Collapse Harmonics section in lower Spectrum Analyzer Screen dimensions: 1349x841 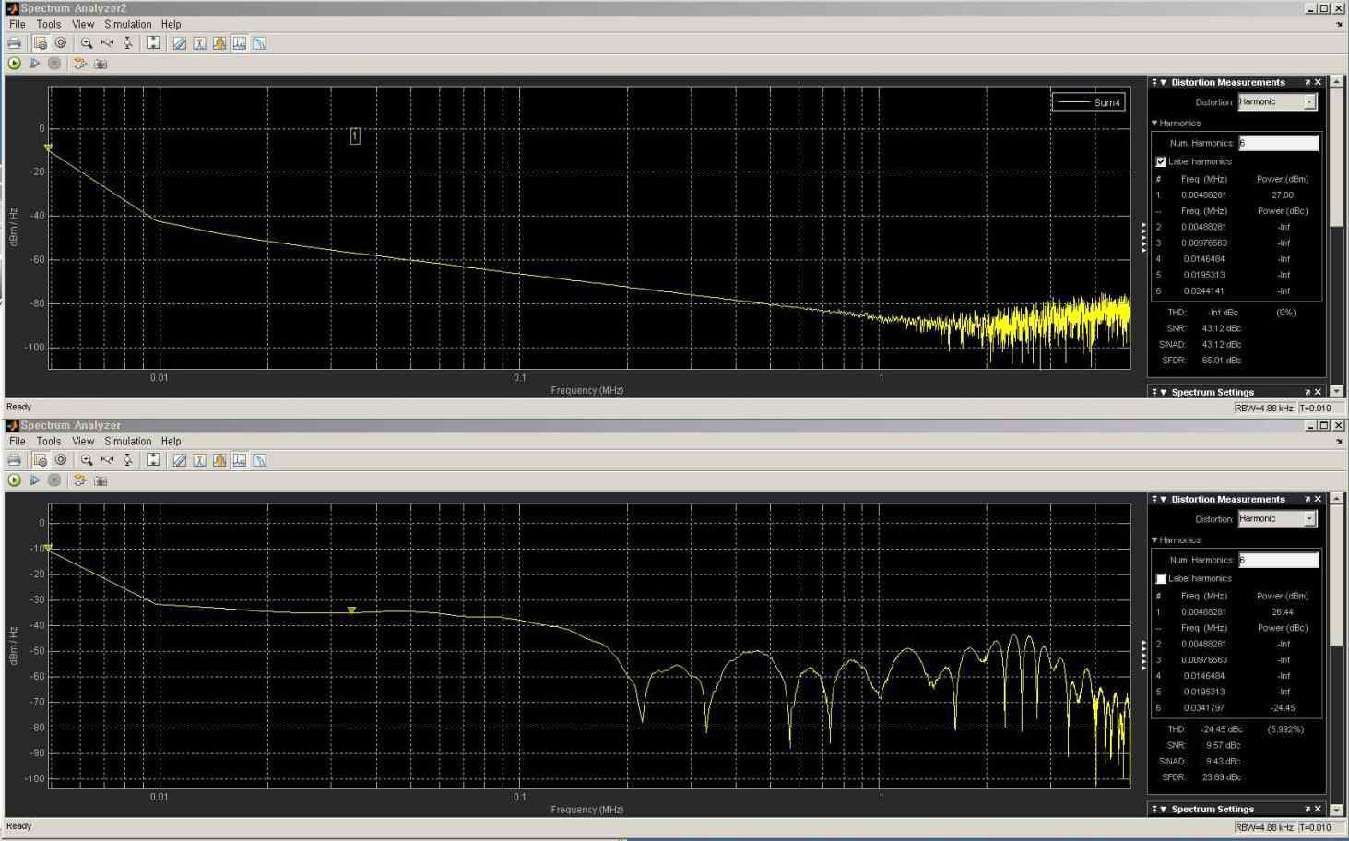click(1154, 540)
